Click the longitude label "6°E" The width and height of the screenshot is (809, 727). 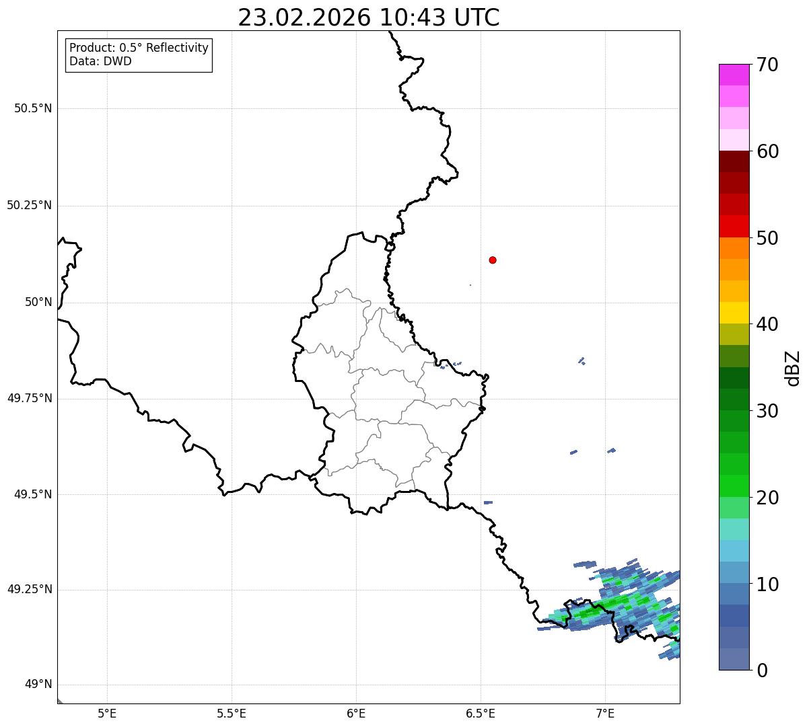pos(356,714)
